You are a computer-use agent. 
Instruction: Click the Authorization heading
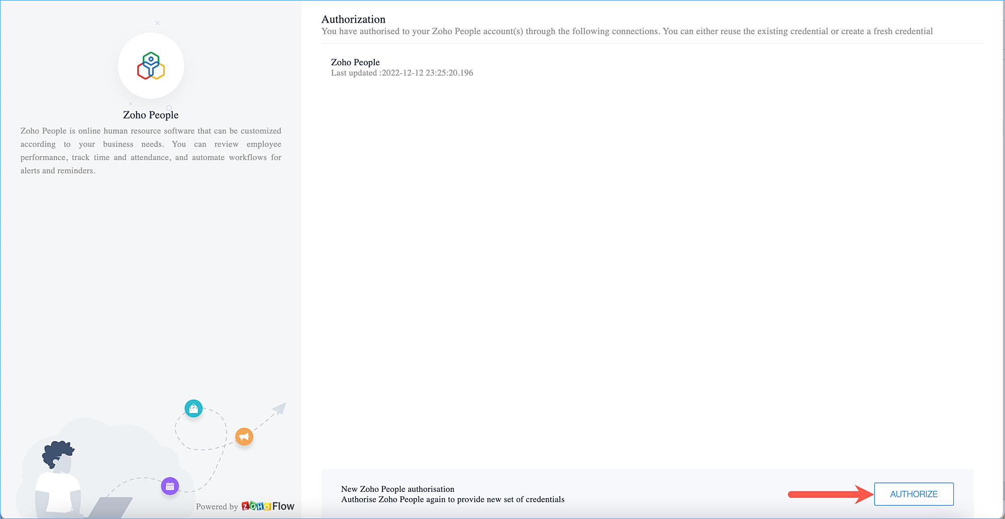353,19
